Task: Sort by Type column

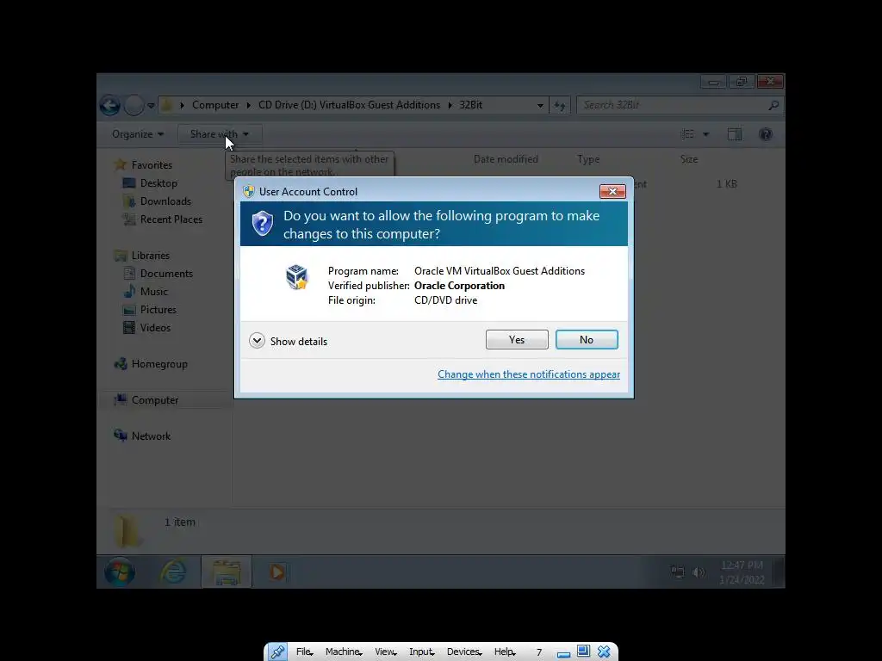Action: tap(588, 159)
